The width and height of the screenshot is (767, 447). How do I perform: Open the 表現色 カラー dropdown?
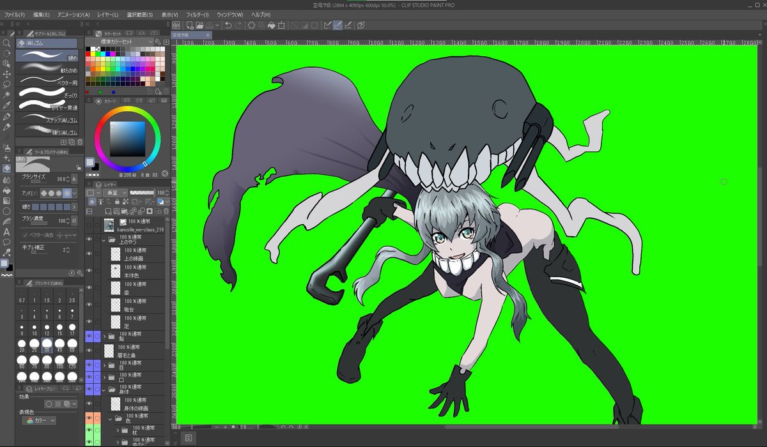(39, 421)
